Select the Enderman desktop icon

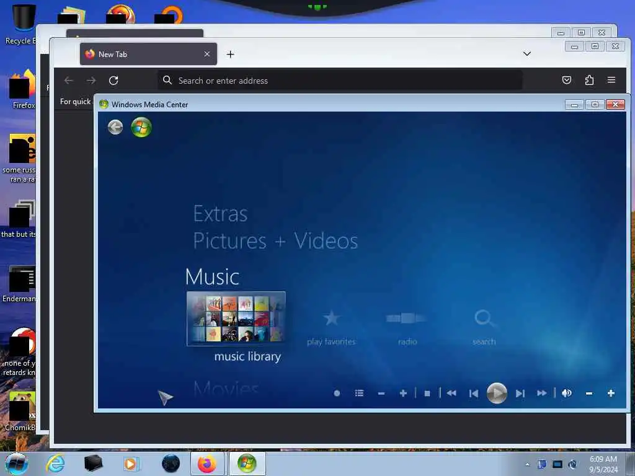(x=19, y=284)
